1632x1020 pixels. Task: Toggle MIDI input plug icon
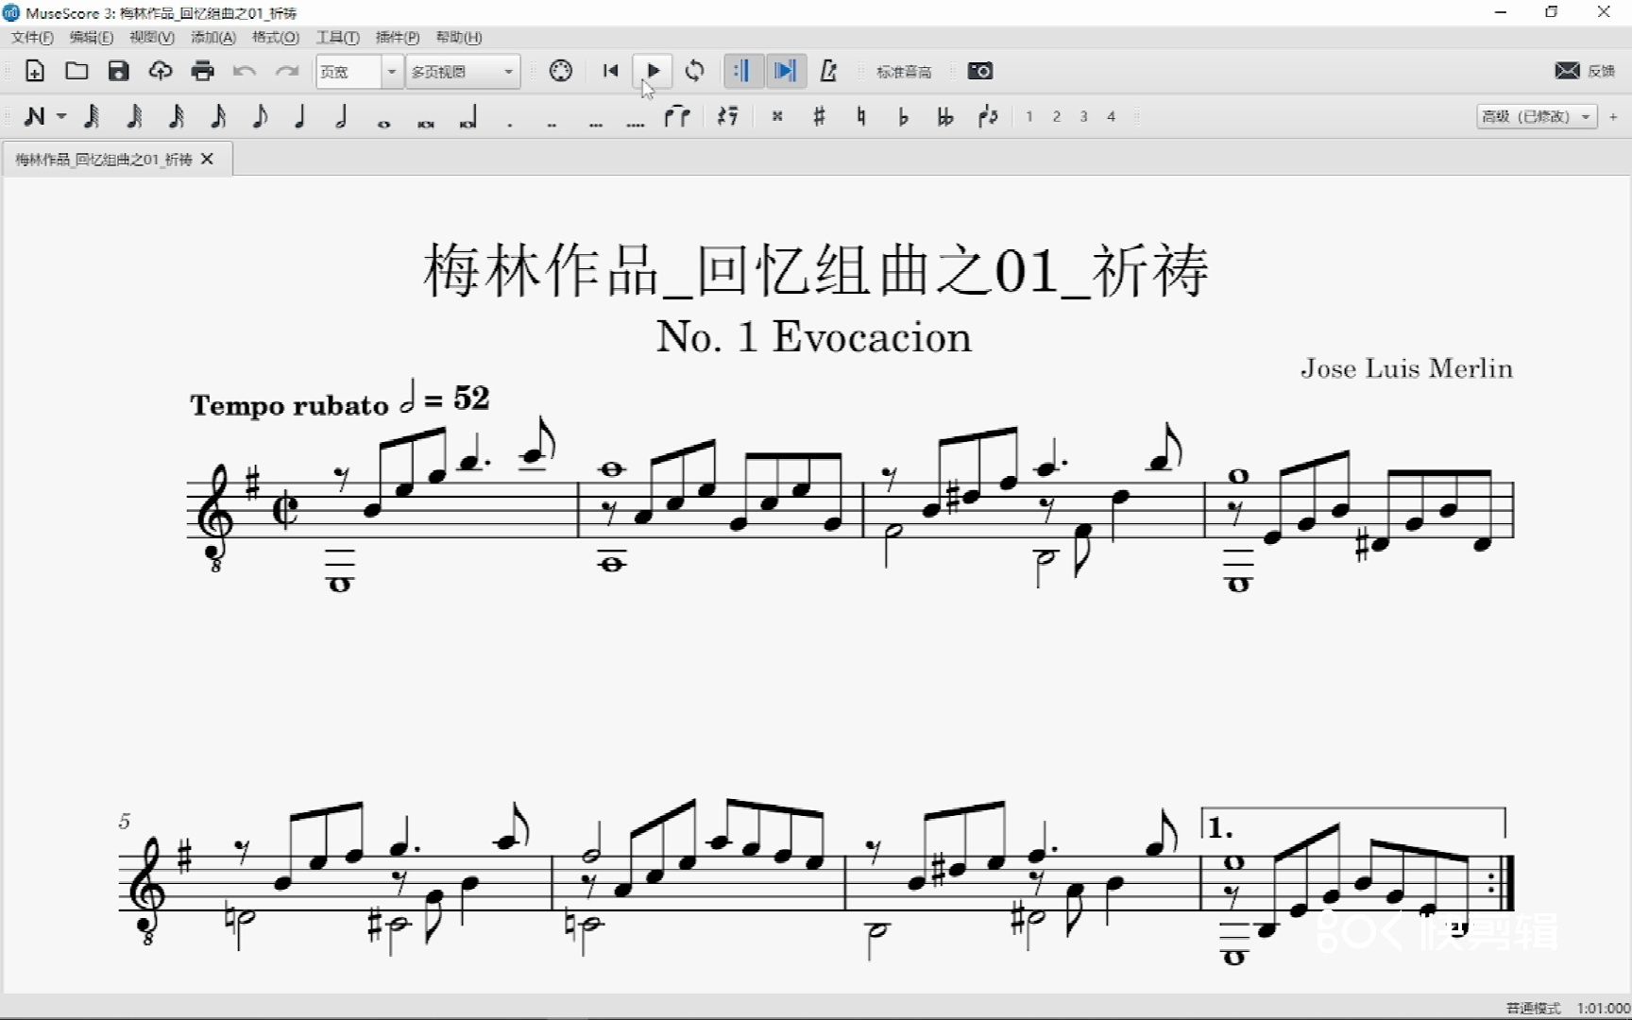[560, 71]
